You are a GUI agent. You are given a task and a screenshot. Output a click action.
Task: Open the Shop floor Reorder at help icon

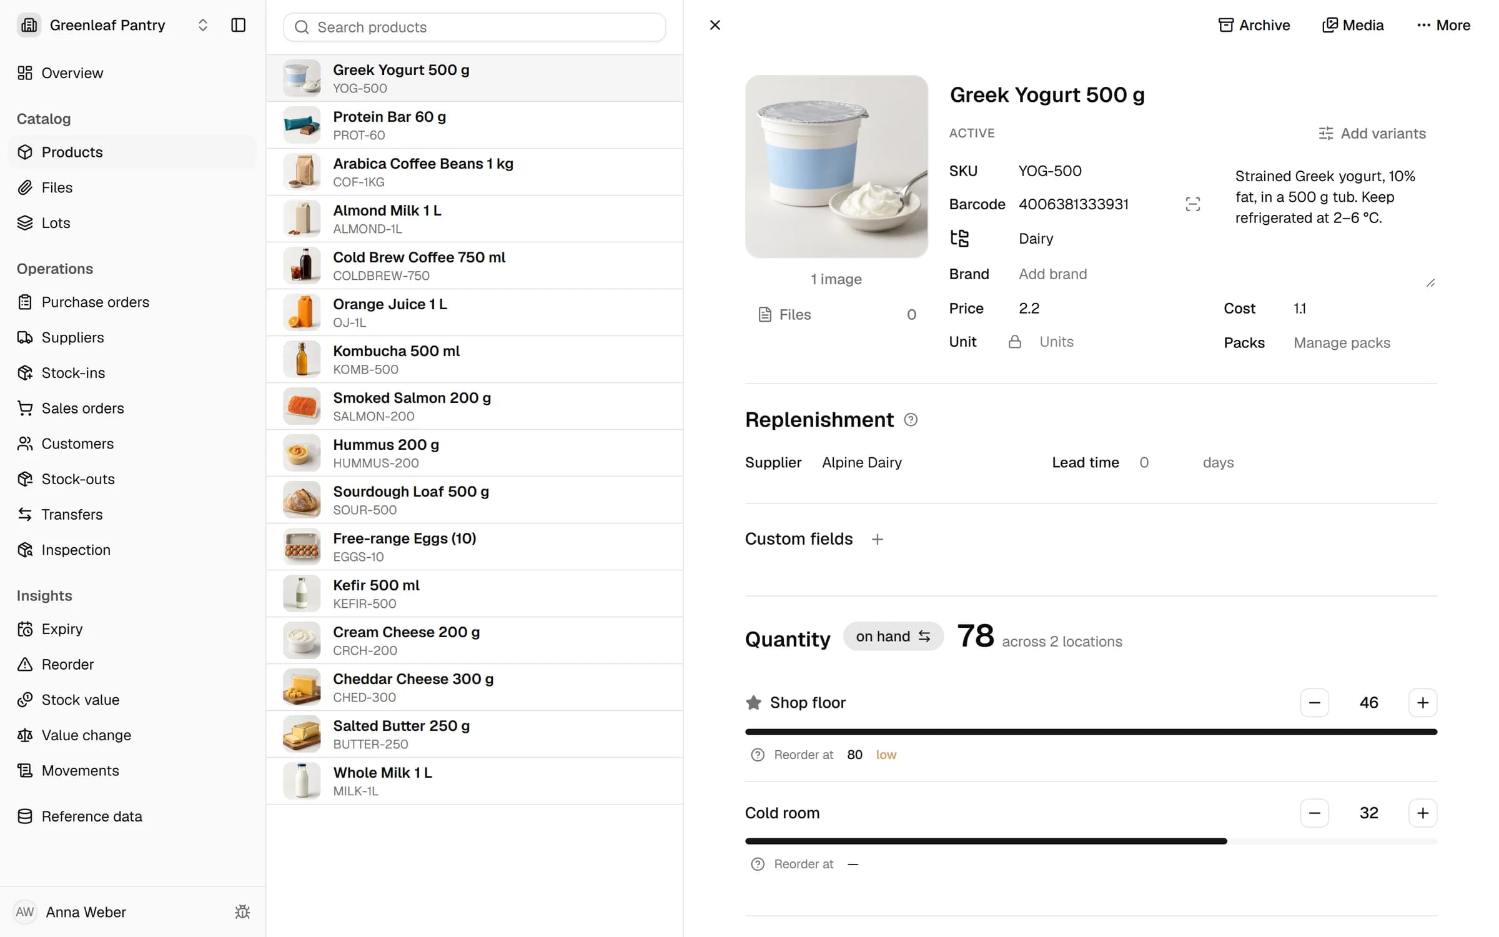coord(758,755)
